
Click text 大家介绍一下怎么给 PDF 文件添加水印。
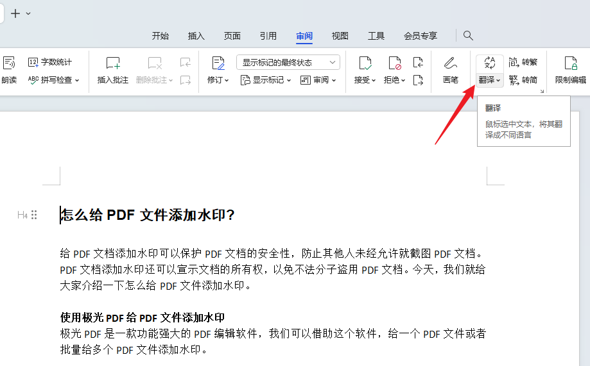tap(155, 286)
